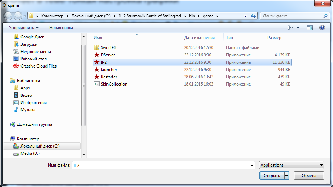The width and height of the screenshot is (333, 187).
Task: Click the sidebar scrollbar up arrow
Action: click(x=84, y=36)
